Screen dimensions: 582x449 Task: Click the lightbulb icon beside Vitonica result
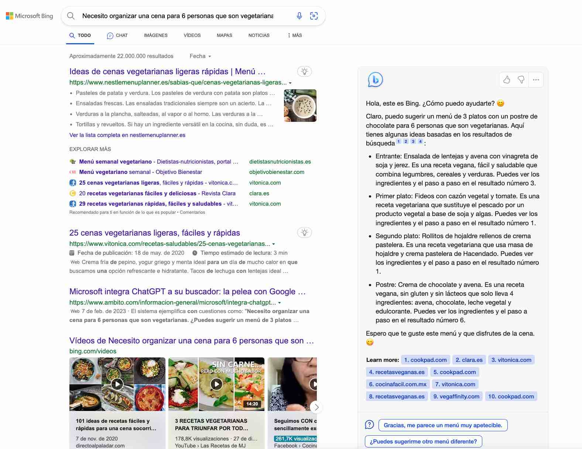[x=305, y=233]
